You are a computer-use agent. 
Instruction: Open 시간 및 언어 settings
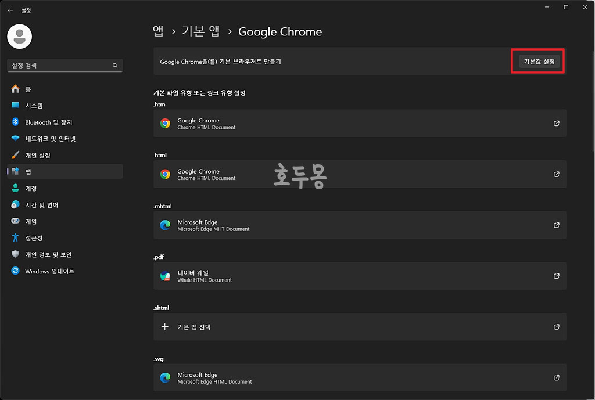coord(65,205)
